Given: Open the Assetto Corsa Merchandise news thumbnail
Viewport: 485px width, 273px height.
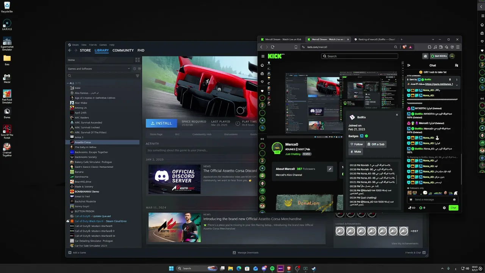Looking at the screenshot, I should [174, 227].
